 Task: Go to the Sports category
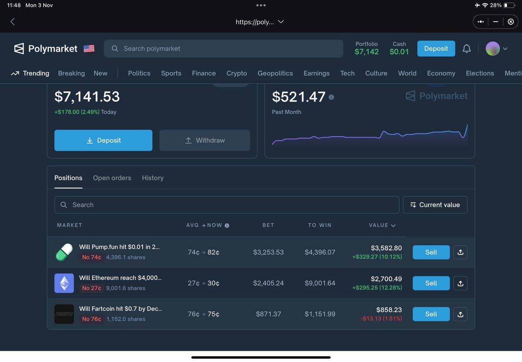[x=171, y=73]
